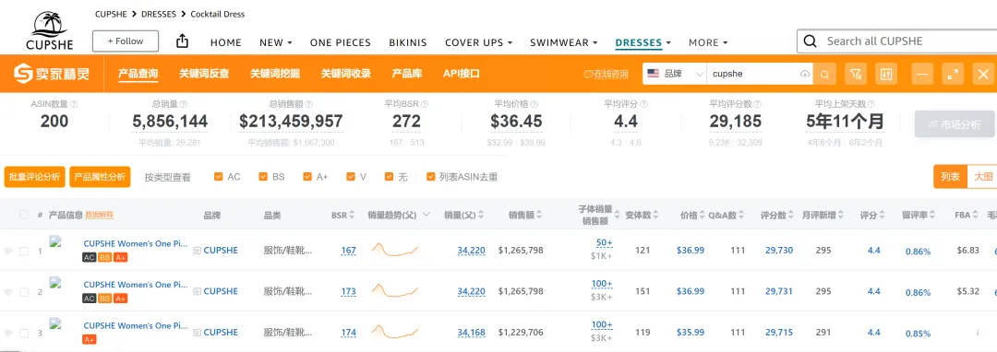The image size is (997, 352).
Task: Open the ONE PIECES store link
Action: click(x=340, y=42)
